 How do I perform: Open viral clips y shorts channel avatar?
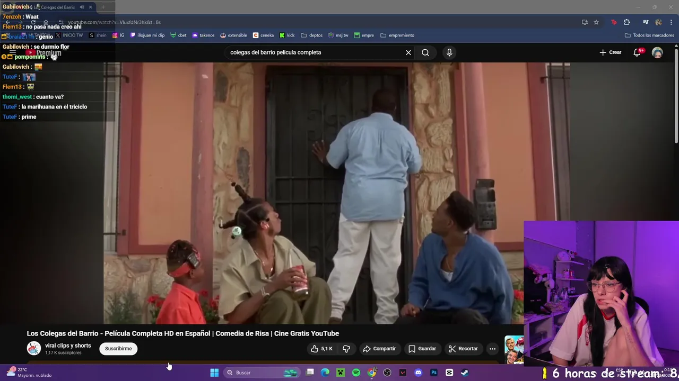coord(34,348)
